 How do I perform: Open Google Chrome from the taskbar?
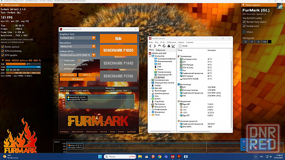tap(160, 157)
